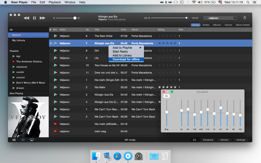
Task: Open Trash in the Dock
Action: point(165,156)
